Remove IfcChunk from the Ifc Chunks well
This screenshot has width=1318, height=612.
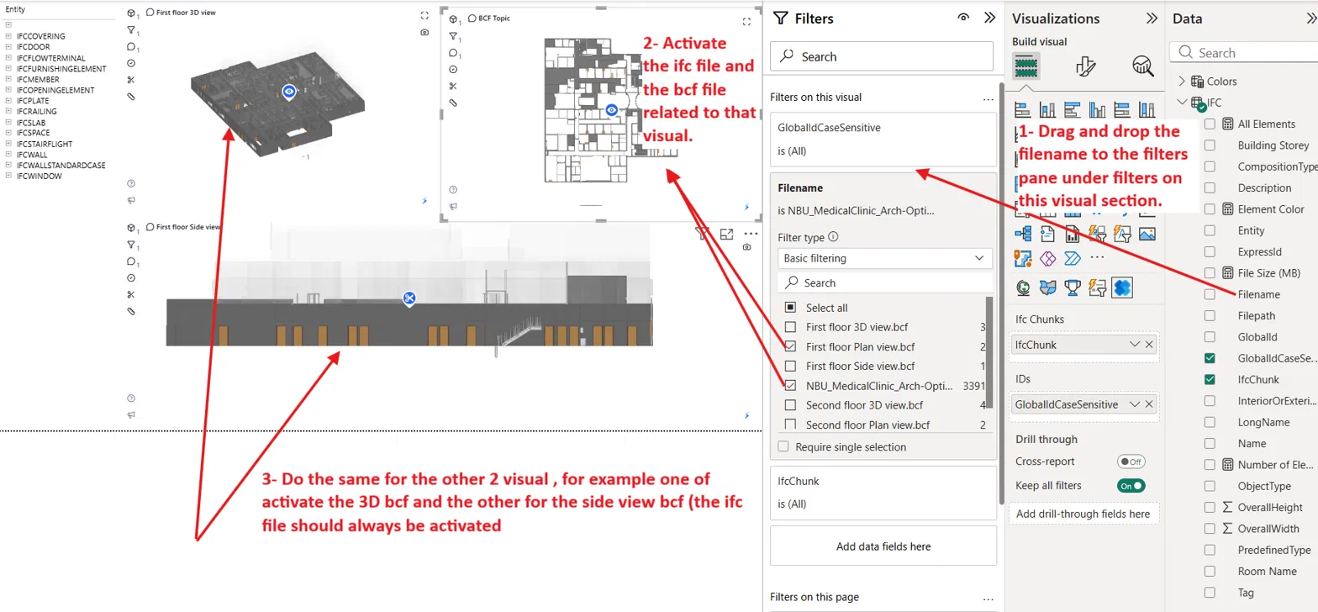click(1149, 344)
